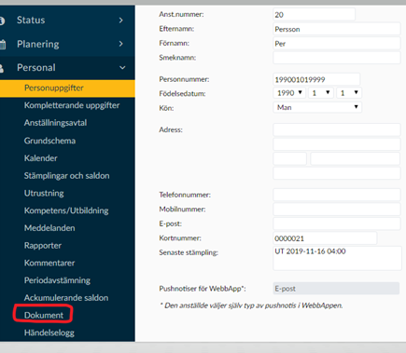406x353 pixels.
Task: Open Dokument in the sidebar
Action: (x=44, y=315)
